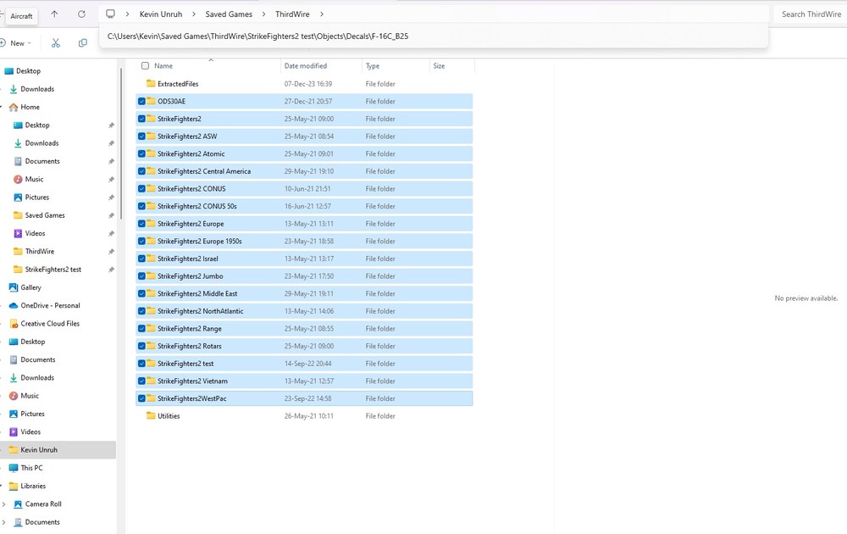847x534 pixels.
Task: Click Kevin Unruh breadcrumb segment
Action: pos(161,14)
